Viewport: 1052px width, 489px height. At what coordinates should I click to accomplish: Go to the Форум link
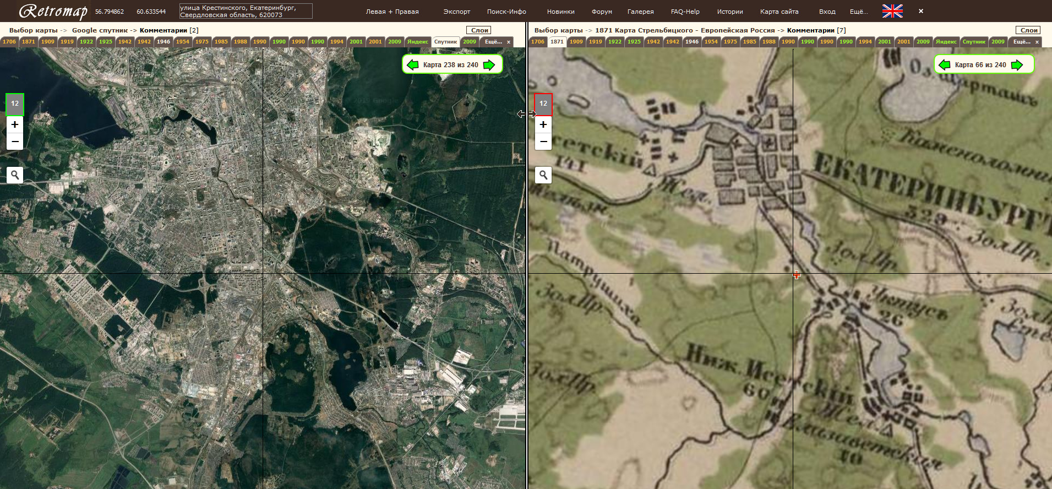[602, 12]
